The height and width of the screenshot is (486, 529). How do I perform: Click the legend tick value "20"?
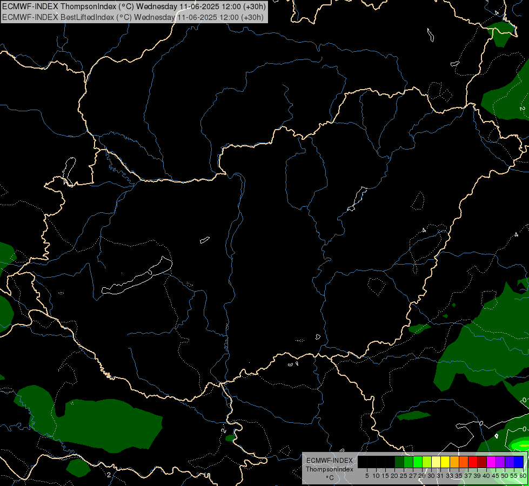click(394, 476)
